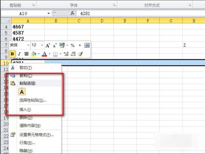205x154 pixels.
Task: Click cell containing 4587
Action: click(28, 33)
